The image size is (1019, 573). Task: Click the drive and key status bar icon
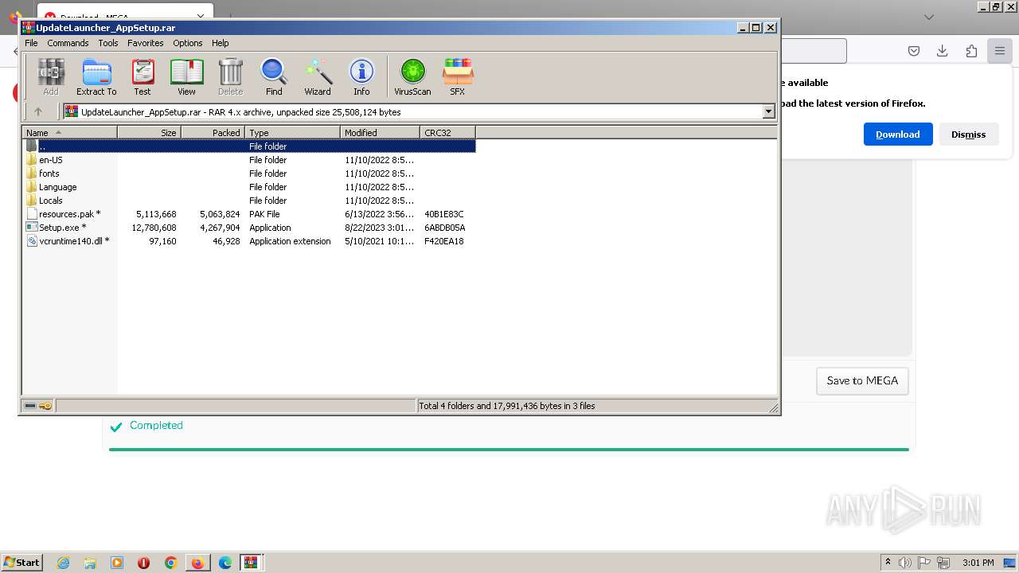[x=37, y=406]
